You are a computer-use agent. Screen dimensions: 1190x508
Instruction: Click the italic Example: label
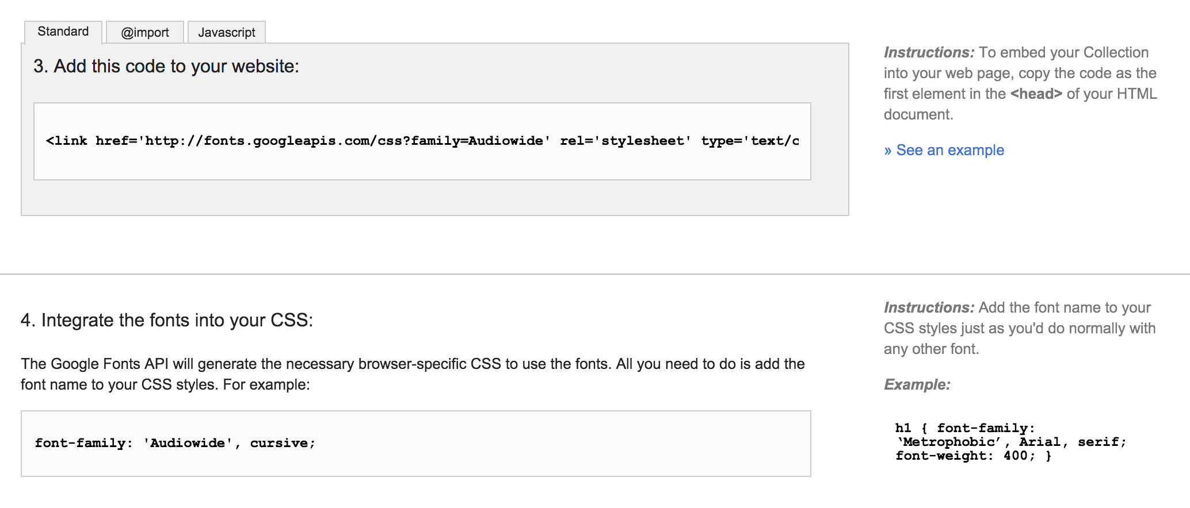click(917, 384)
